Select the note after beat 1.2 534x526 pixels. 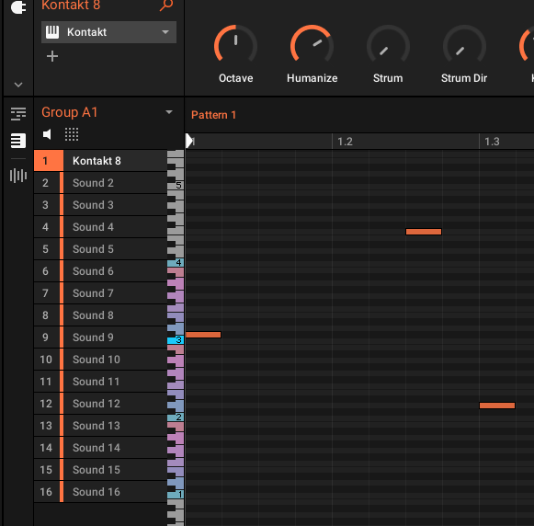424,232
